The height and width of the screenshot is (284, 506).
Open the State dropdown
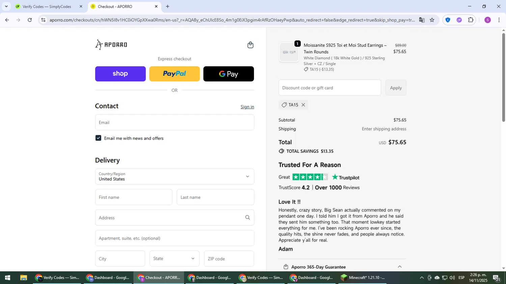(174, 259)
